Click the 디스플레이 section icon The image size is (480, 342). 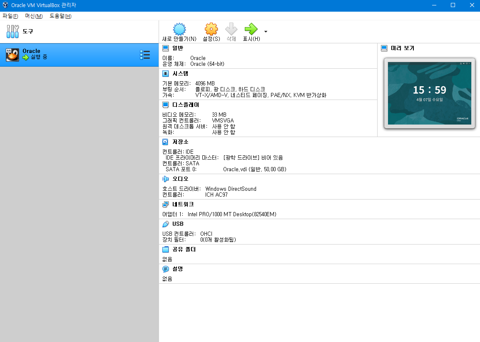[x=166, y=105]
